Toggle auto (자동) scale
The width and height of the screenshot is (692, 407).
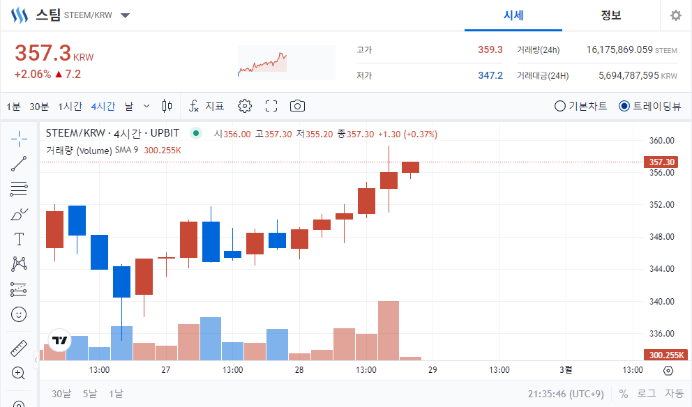click(675, 393)
